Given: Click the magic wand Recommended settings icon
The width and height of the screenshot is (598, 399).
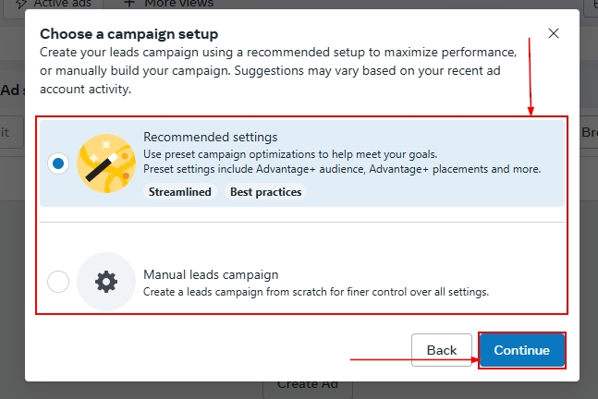Looking at the screenshot, I should click(106, 163).
